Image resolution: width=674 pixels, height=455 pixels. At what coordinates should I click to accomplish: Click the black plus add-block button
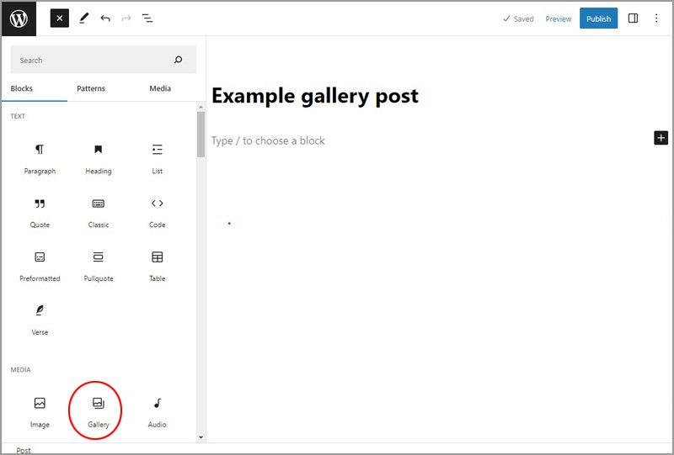click(661, 138)
